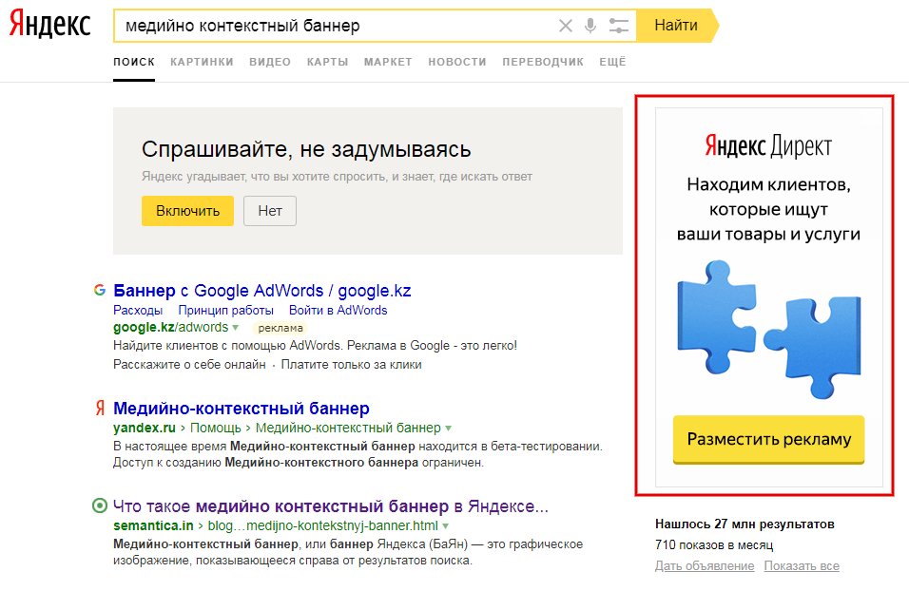Open advanced search settings via sliders icon
Viewport: 909px width, 591px height.
(618, 27)
